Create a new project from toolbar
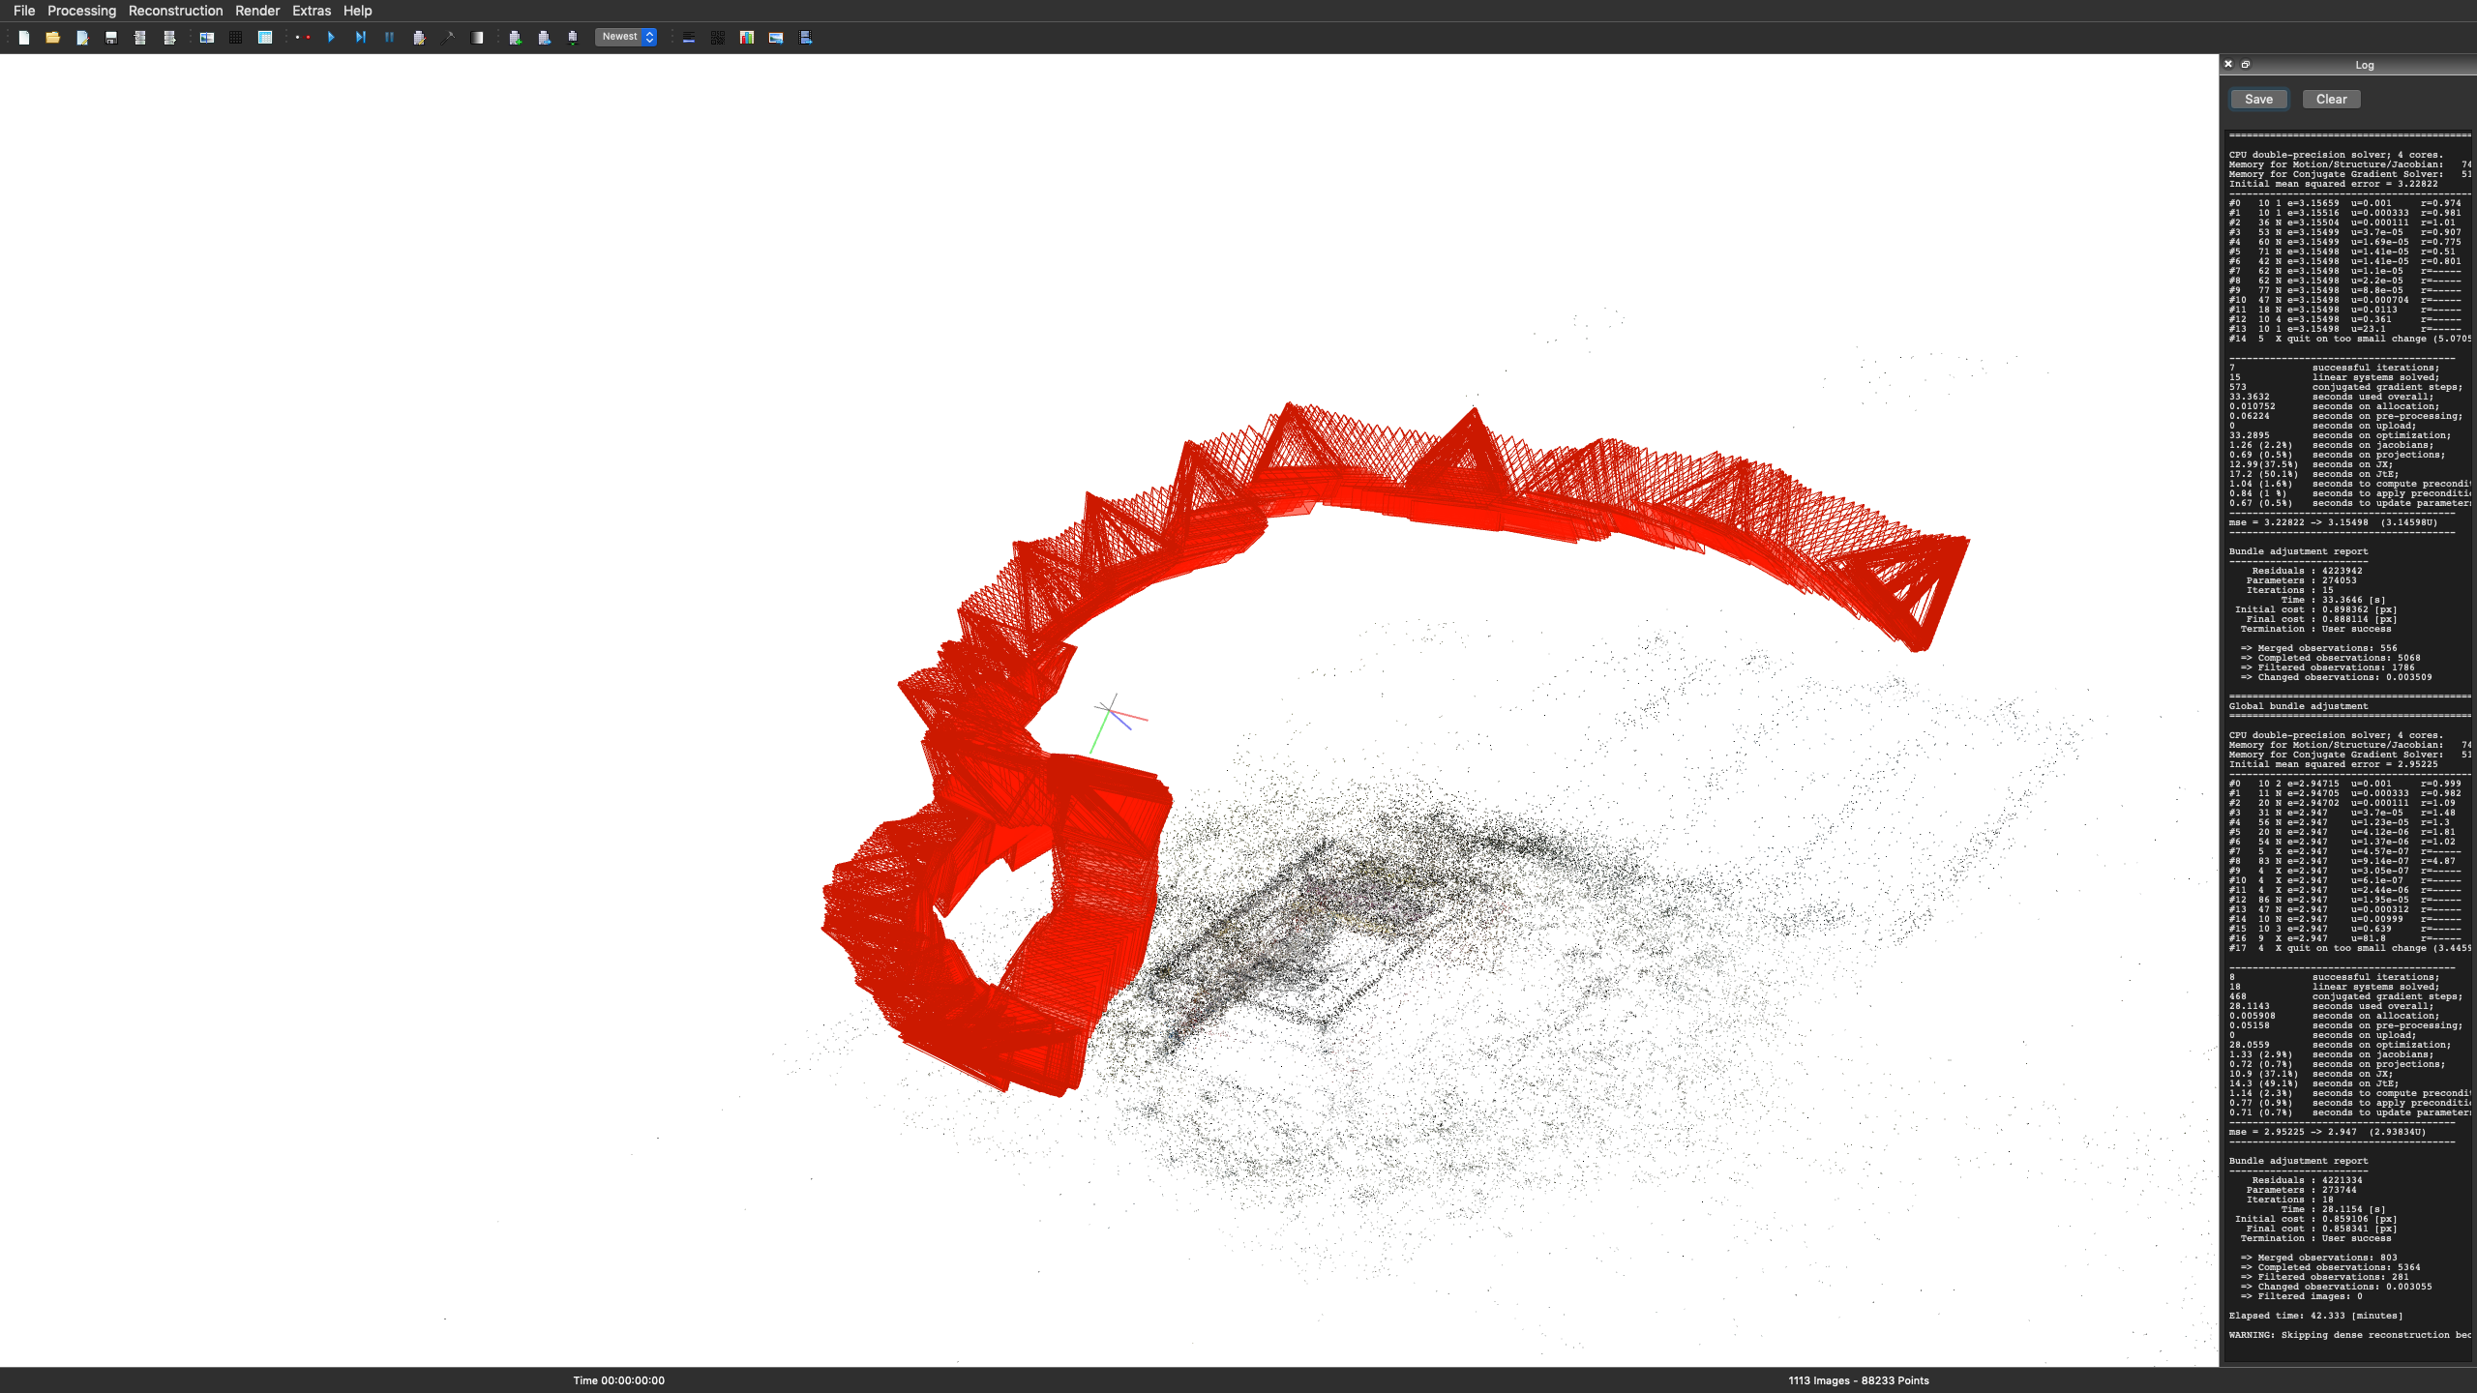Image resolution: width=2477 pixels, height=1393 pixels. [24, 38]
